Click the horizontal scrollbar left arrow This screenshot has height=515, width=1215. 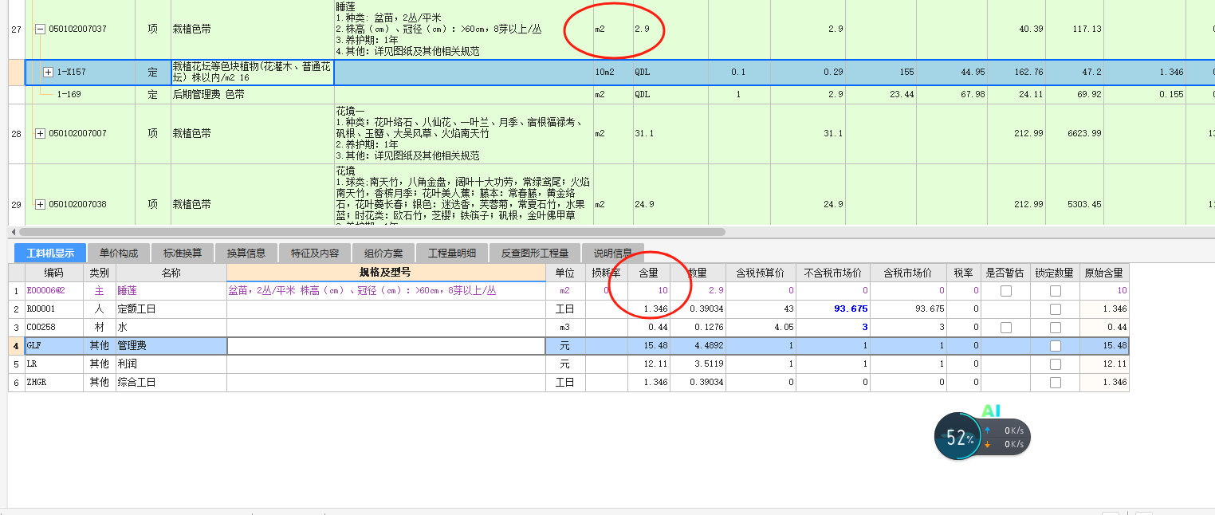point(12,232)
